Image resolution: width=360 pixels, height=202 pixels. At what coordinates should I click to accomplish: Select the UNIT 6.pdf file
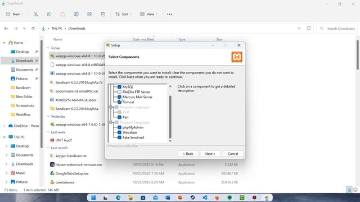point(64,140)
